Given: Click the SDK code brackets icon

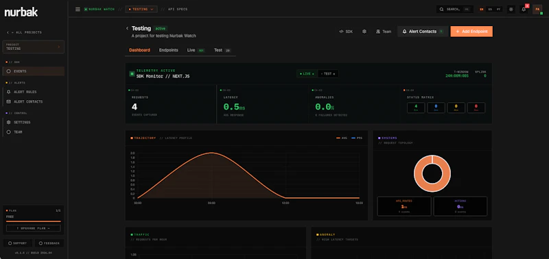Looking at the screenshot, I should point(341,32).
